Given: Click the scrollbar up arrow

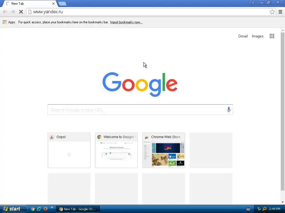Looking at the screenshot, I should pos(282,30).
